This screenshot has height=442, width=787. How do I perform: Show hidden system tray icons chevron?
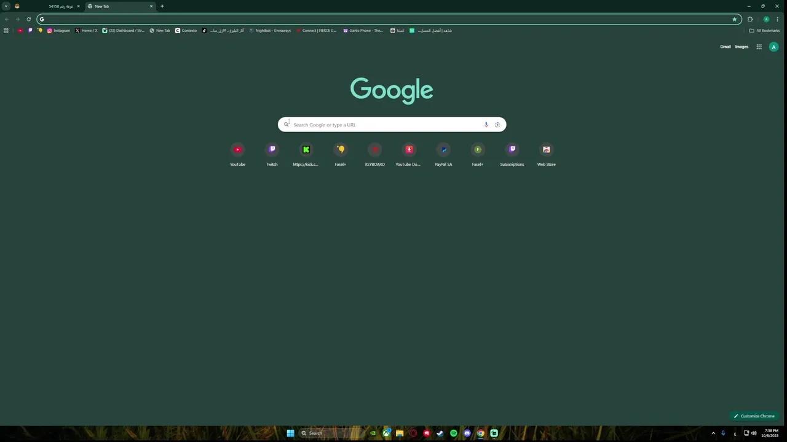pos(713,433)
